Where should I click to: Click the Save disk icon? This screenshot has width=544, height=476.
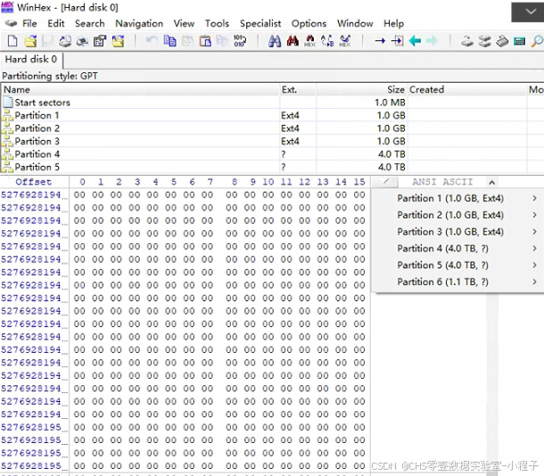tap(47, 41)
